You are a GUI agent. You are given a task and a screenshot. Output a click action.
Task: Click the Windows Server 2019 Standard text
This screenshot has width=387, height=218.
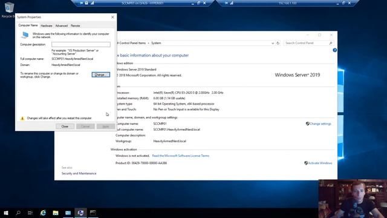pyautogui.click(x=137, y=70)
